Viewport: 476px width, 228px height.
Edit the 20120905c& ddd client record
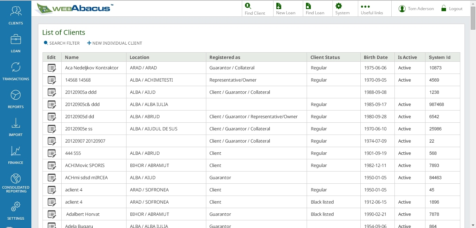pyautogui.click(x=52, y=104)
